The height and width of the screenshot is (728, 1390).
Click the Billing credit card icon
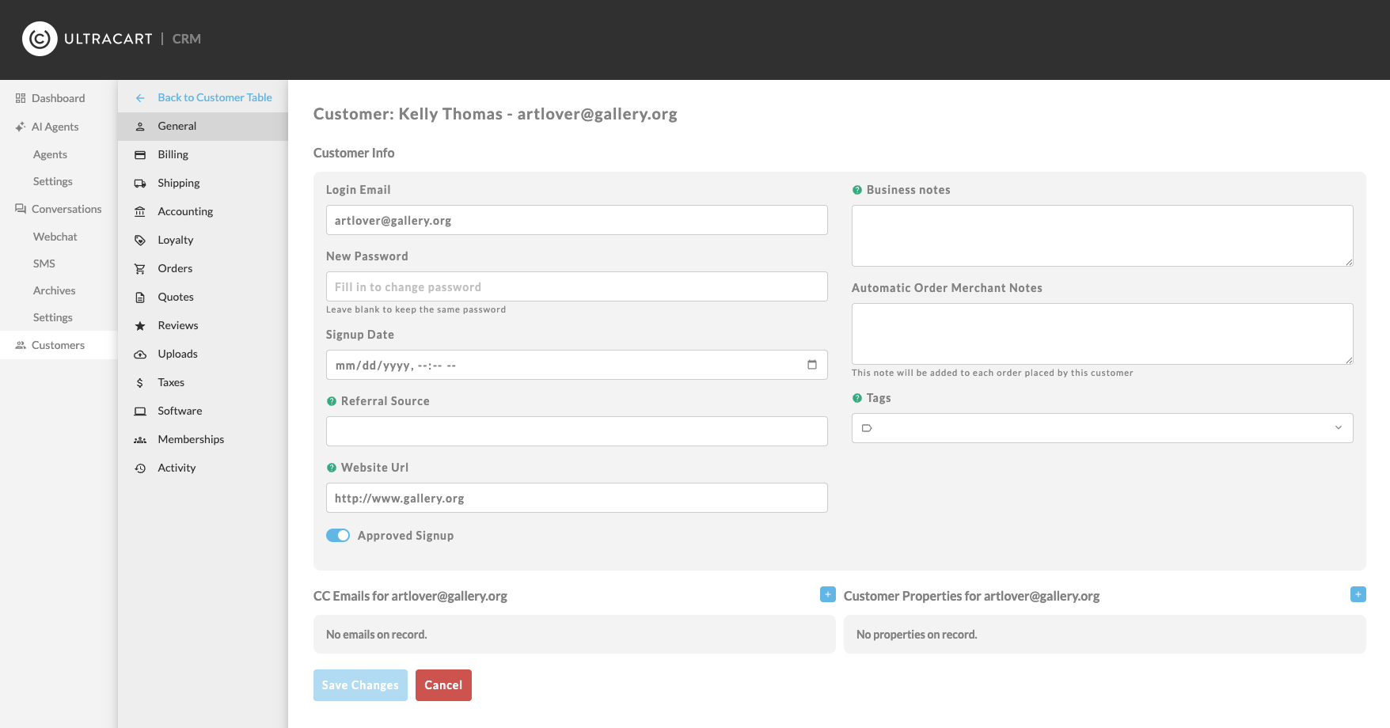[140, 155]
